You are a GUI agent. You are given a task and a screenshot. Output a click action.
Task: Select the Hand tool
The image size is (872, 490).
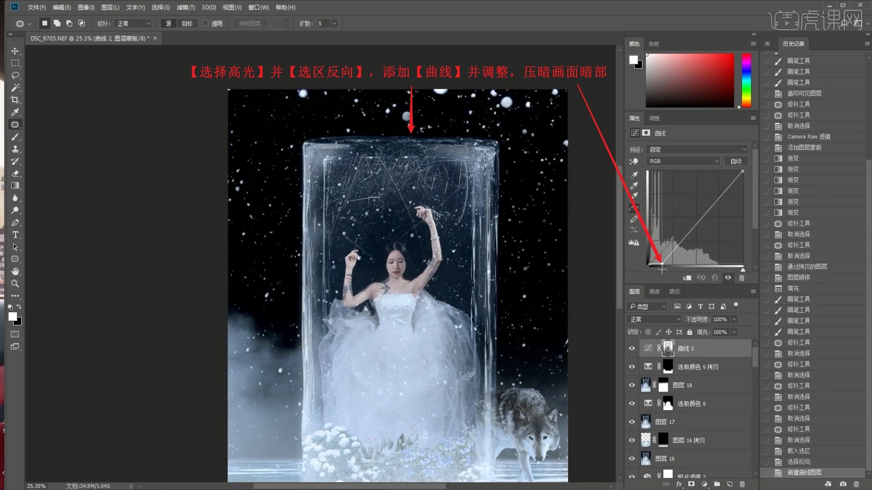[x=15, y=271]
